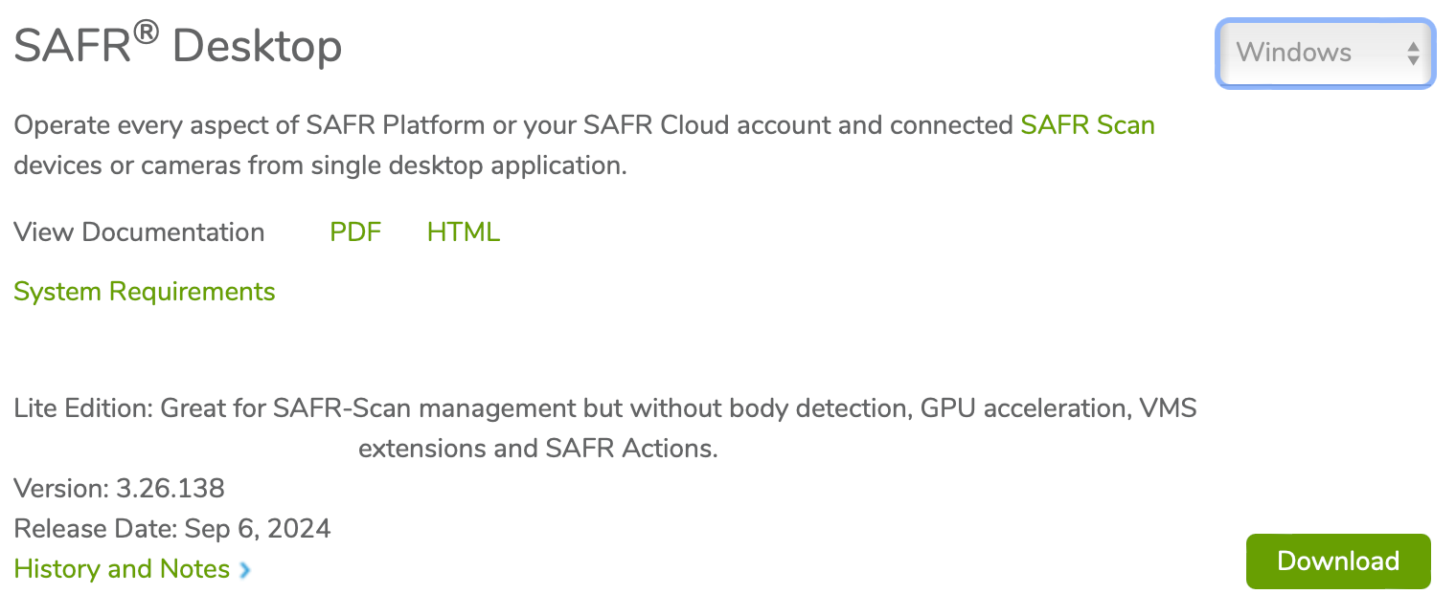View the PDF documentation
The width and height of the screenshot is (1456, 616).
355,232
